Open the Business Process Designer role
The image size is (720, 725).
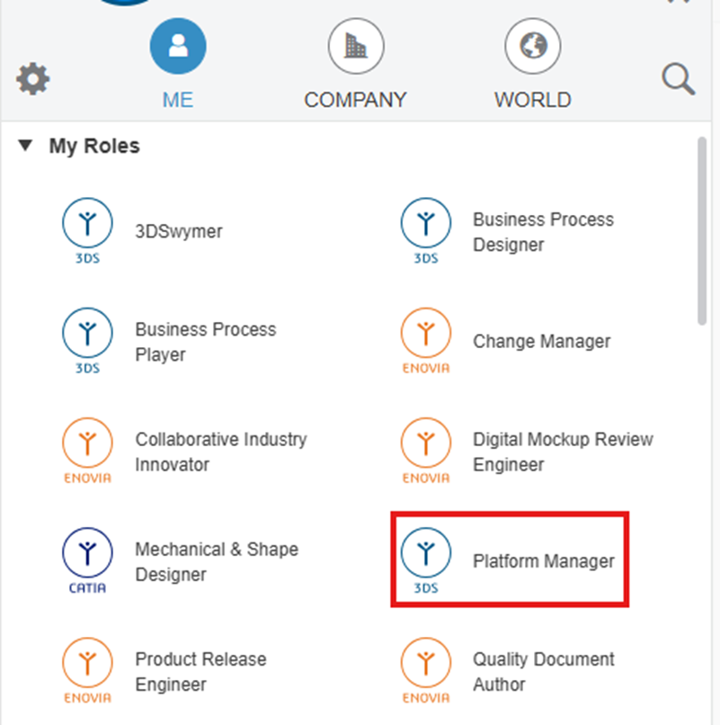click(x=543, y=232)
